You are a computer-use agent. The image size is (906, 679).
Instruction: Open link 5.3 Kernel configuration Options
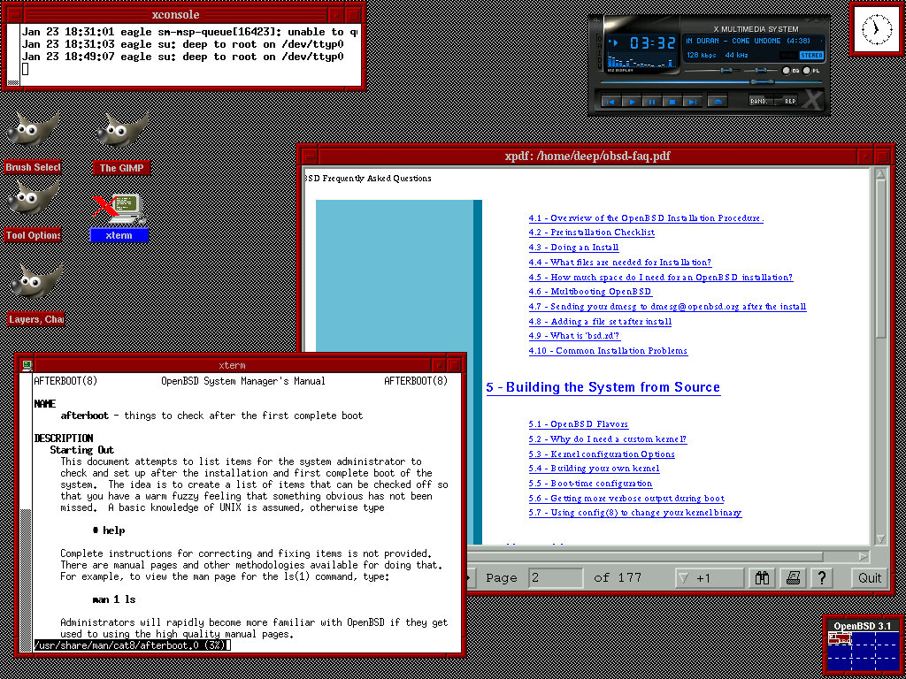coord(602,454)
